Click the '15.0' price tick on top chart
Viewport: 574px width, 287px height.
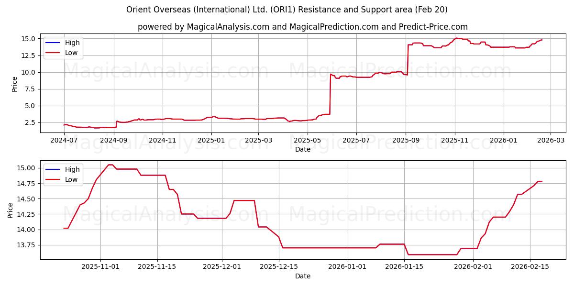(30, 38)
